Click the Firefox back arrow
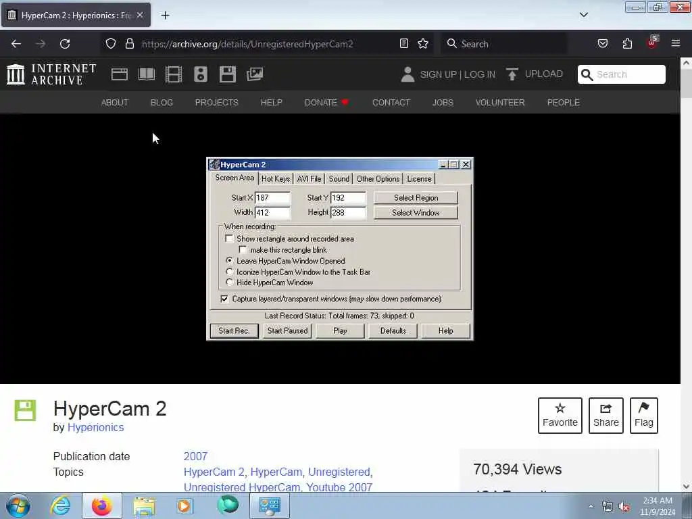This screenshot has width=692, height=519. [x=16, y=44]
